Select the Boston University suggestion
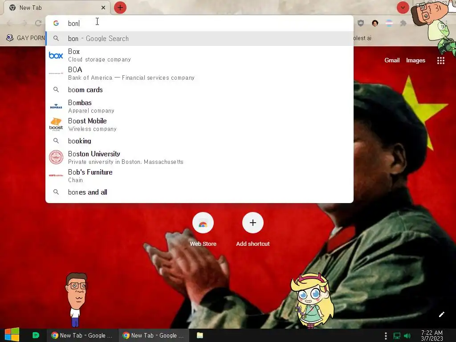Image resolution: width=456 pixels, height=342 pixels. (x=199, y=157)
